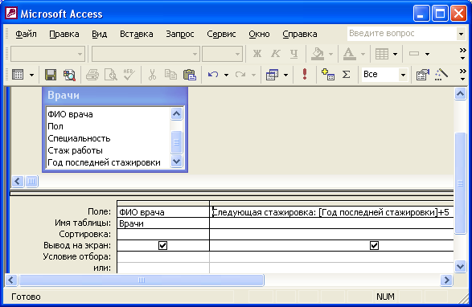Expand formatting toolbar options chevron
The image size is (472, 307).
[462, 54]
